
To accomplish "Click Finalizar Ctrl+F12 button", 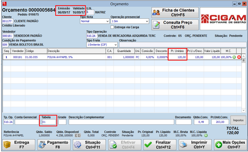I will (x=160, y=145).
